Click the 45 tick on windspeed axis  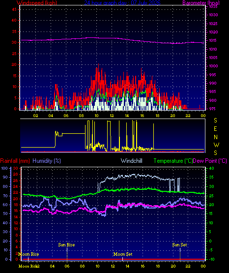[x=14, y=9]
